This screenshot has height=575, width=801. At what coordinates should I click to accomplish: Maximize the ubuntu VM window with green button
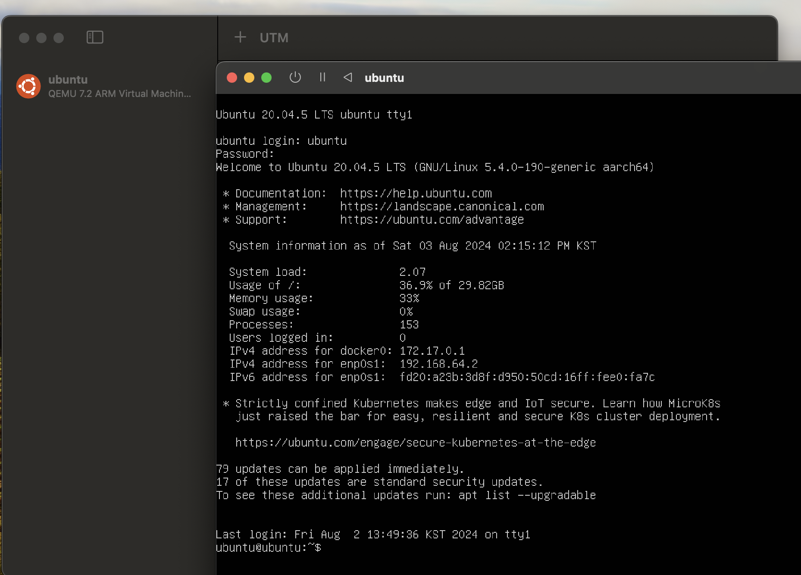(266, 78)
